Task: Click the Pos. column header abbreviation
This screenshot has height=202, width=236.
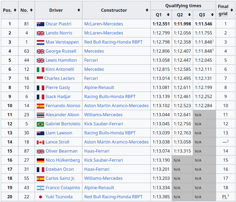Action: tap(7, 10)
